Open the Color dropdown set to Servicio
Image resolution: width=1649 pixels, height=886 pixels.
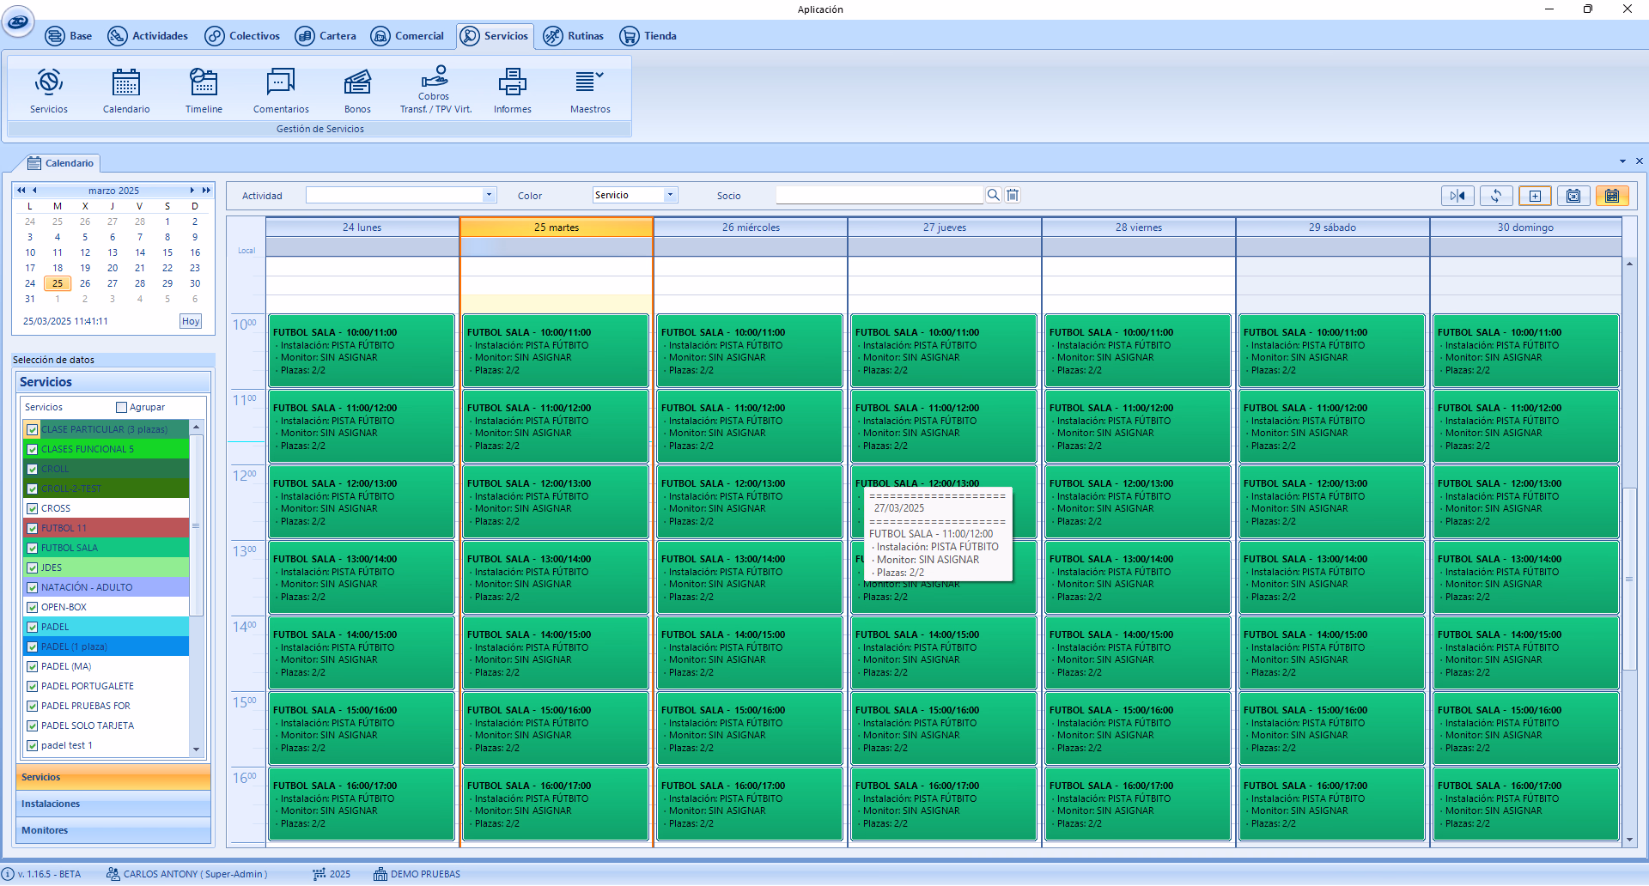point(670,196)
